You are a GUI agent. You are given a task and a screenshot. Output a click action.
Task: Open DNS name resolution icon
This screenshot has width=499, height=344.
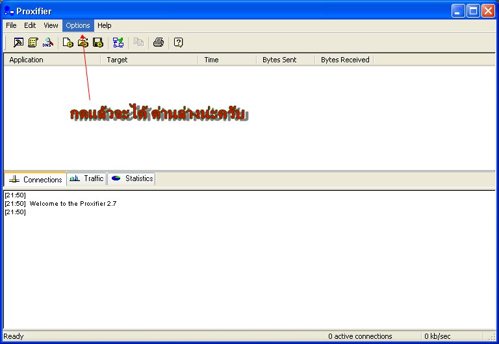pyautogui.click(x=47, y=42)
